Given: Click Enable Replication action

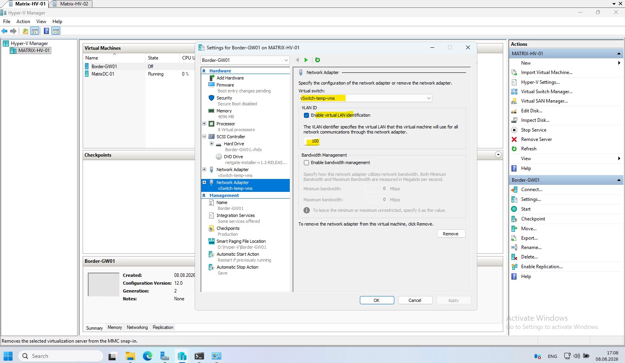Looking at the screenshot, I should (542, 267).
